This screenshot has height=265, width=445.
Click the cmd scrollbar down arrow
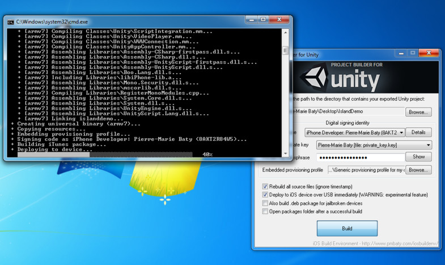coord(285,153)
